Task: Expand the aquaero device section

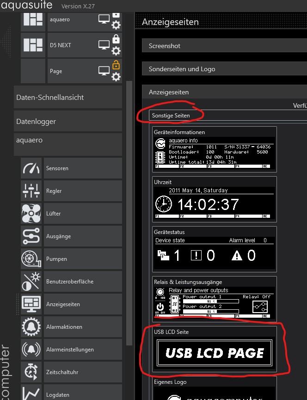Action: pos(68,144)
